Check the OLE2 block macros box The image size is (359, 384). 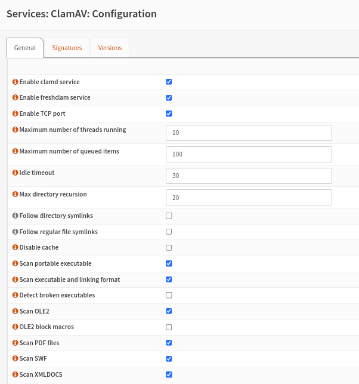pyautogui.click(x=169, y=327)
